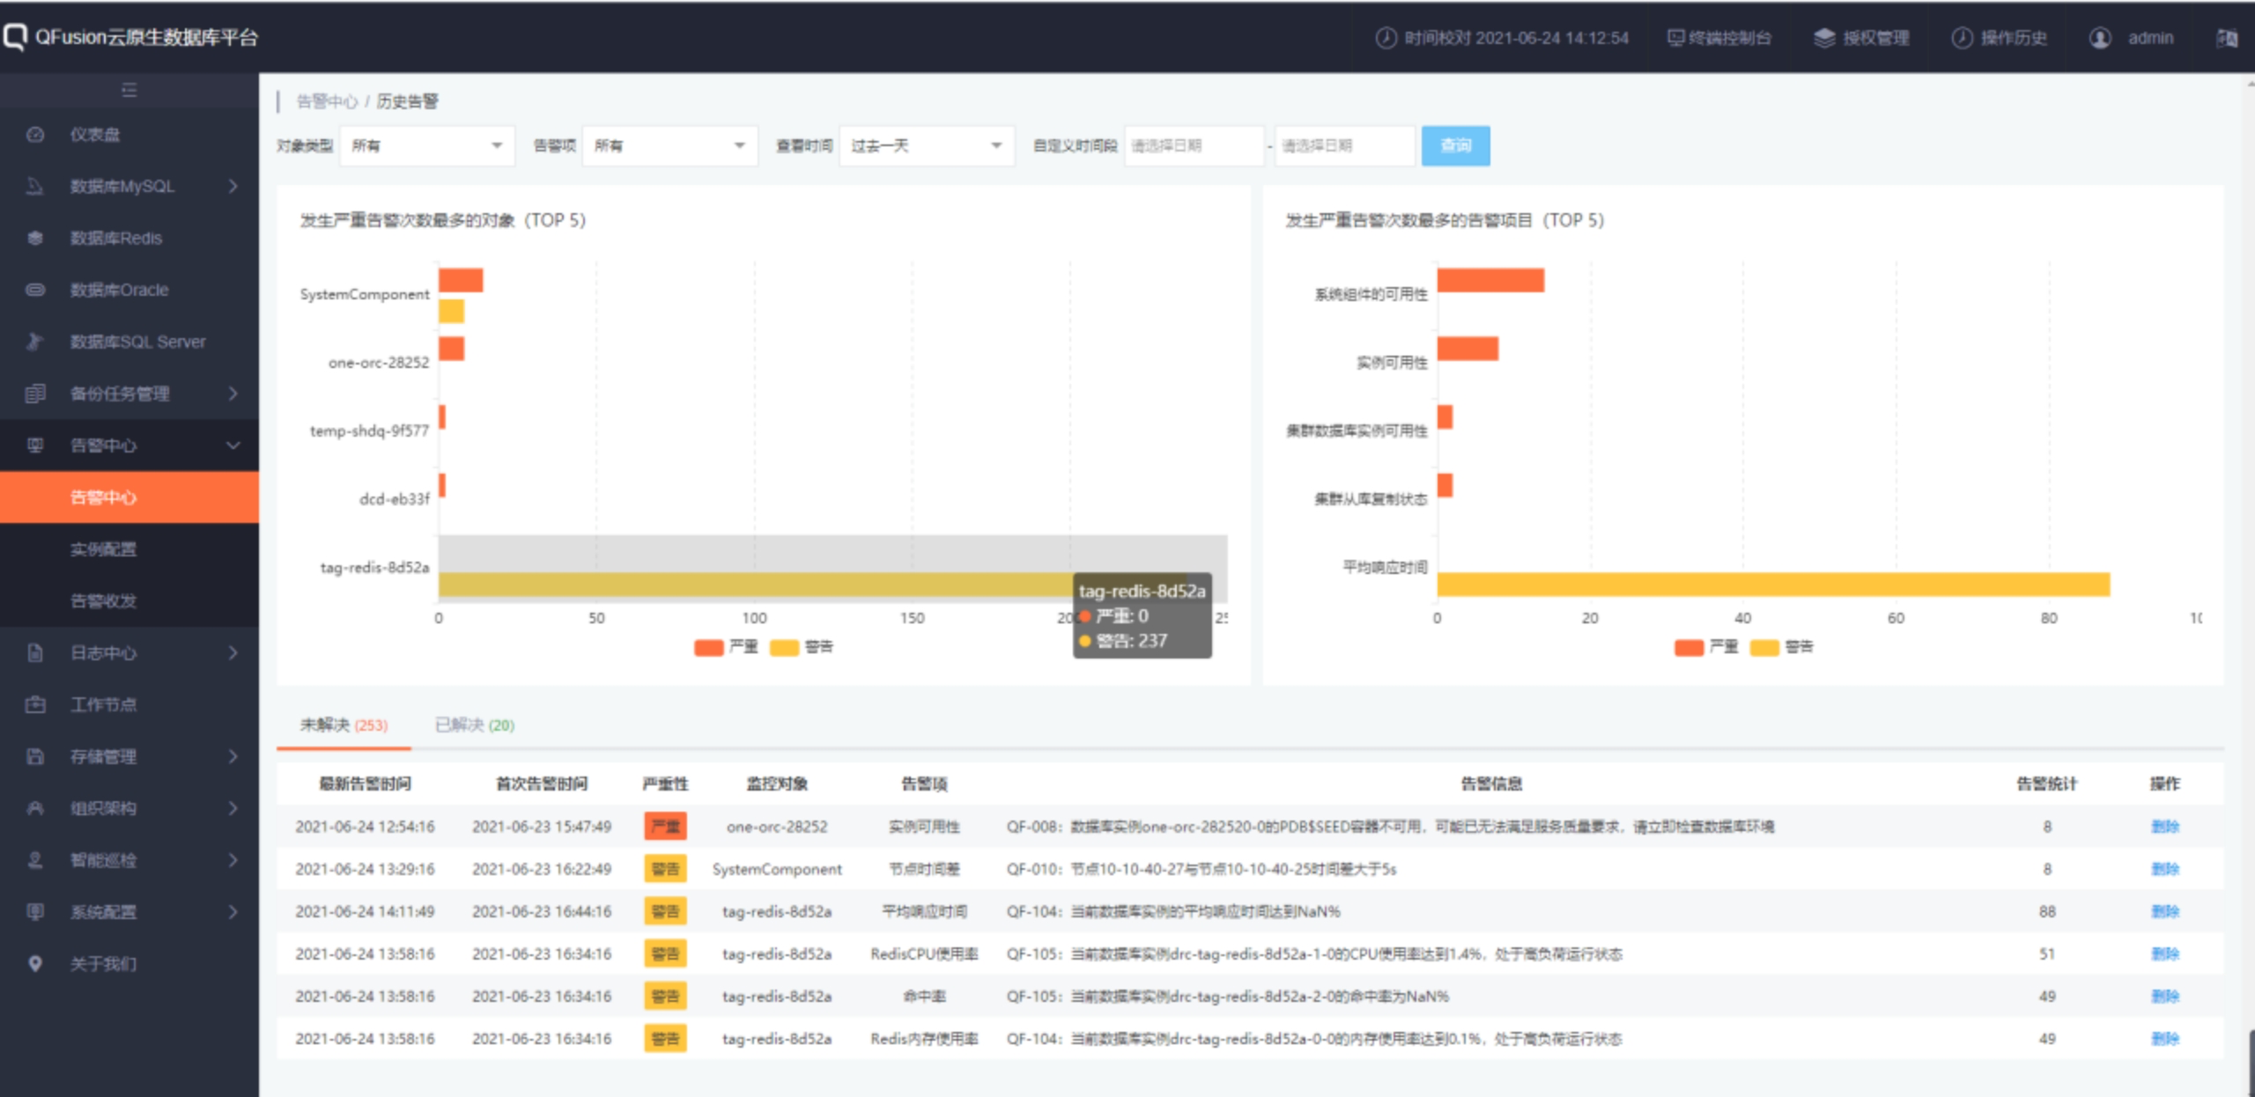2255x1097 pixels.
Task: Toggle 警告 legend in right chart
Action: 1782,647
